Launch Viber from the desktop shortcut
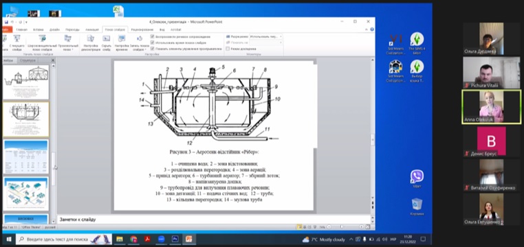The height and width of the screenshot is (247, 524). point(417,178)
